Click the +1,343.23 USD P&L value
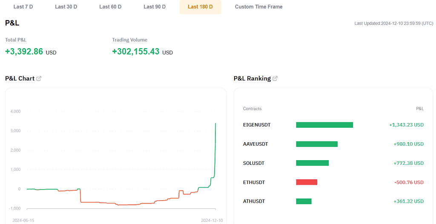Screen dimensions: 436x224 [406, 125]
